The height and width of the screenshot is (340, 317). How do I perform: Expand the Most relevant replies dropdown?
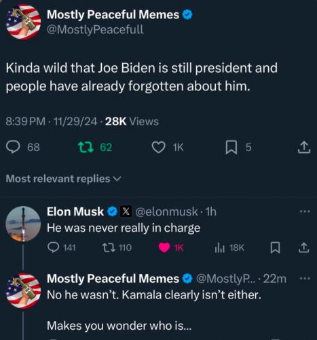64,179
